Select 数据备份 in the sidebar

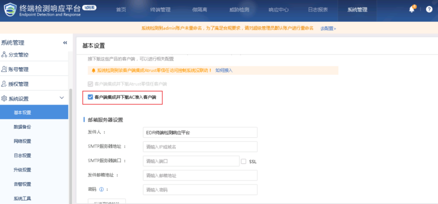(x=22, y=127)
